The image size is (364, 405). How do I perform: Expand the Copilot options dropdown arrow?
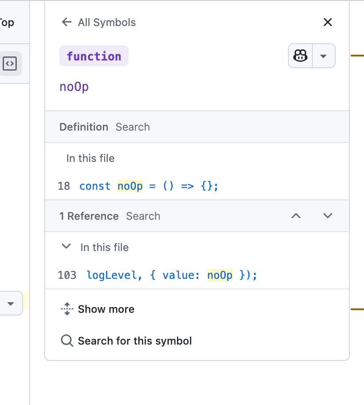[x=323, y=56]
